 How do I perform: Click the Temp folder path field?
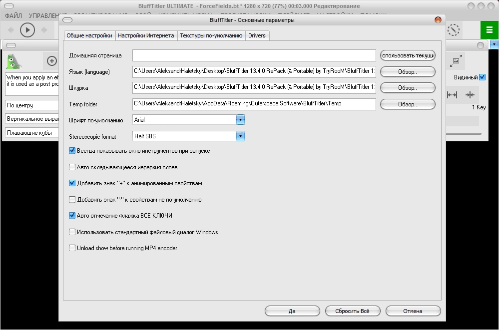(x=254, y=104)
